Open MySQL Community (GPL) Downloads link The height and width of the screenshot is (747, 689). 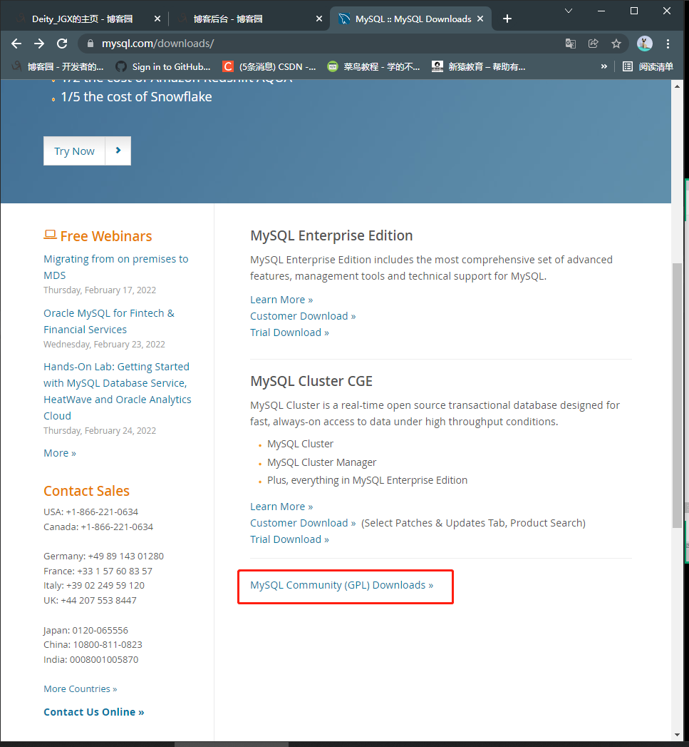(x=341, y=585)
